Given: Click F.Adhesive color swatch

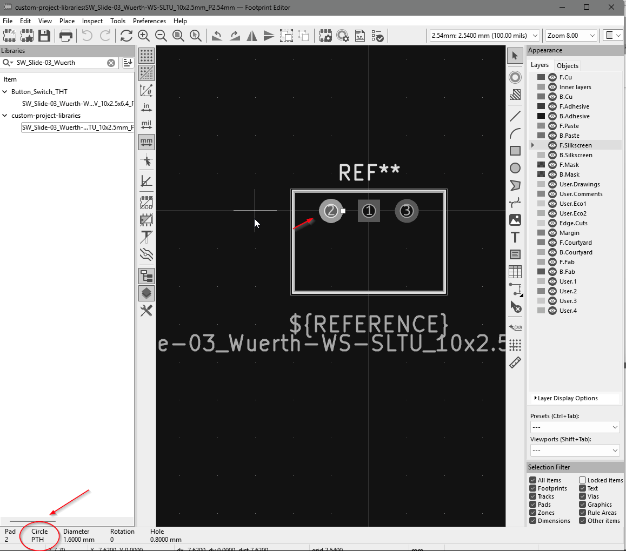Looking at the screenshot, I should click(541, 106).
